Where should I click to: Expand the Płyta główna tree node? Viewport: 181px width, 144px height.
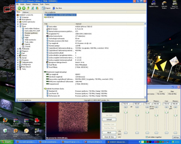click(x=18, y=19)
